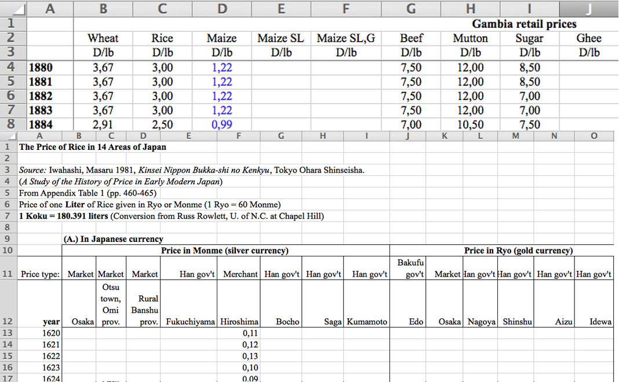Click 'The Price of Rice in 14 Areas' title

(93, 147)
